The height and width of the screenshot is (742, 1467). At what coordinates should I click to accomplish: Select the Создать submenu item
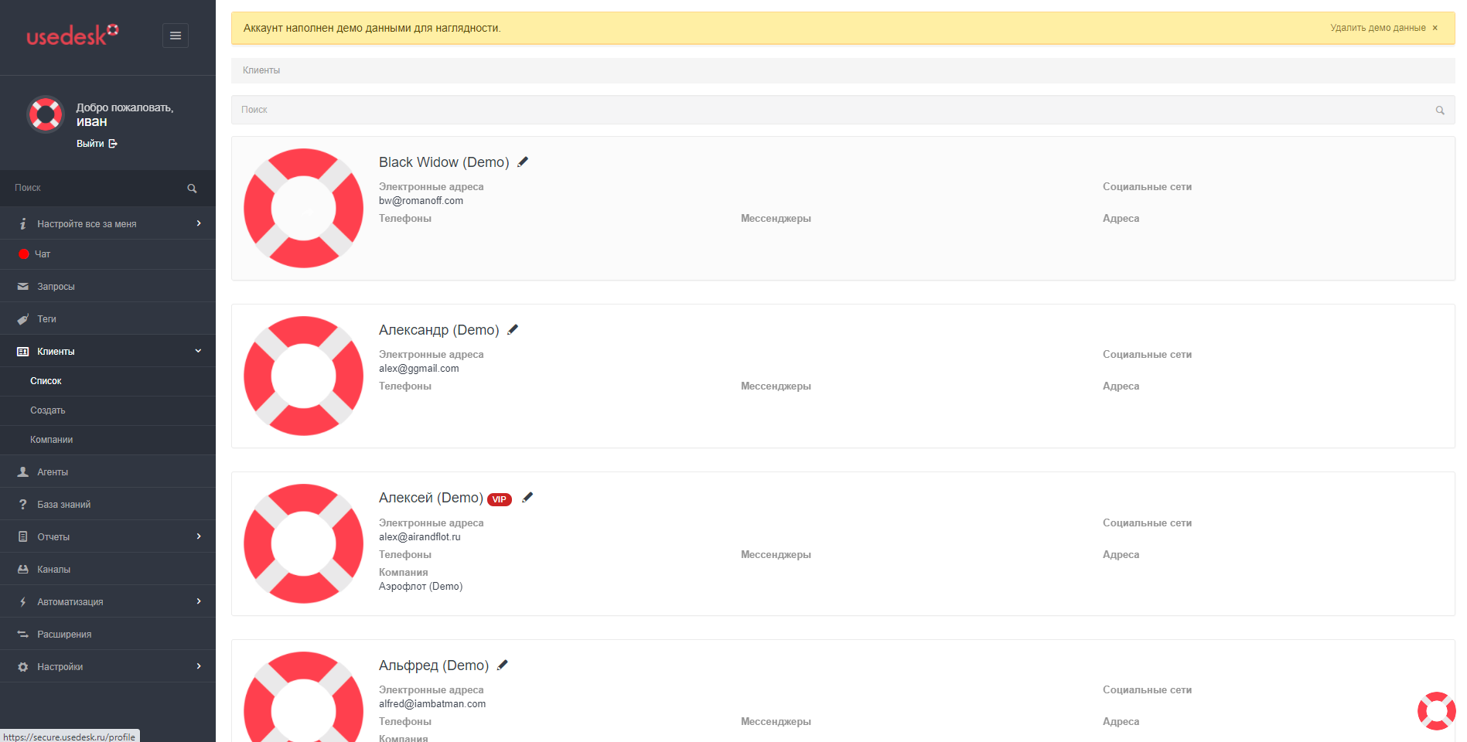coord(107,410)
